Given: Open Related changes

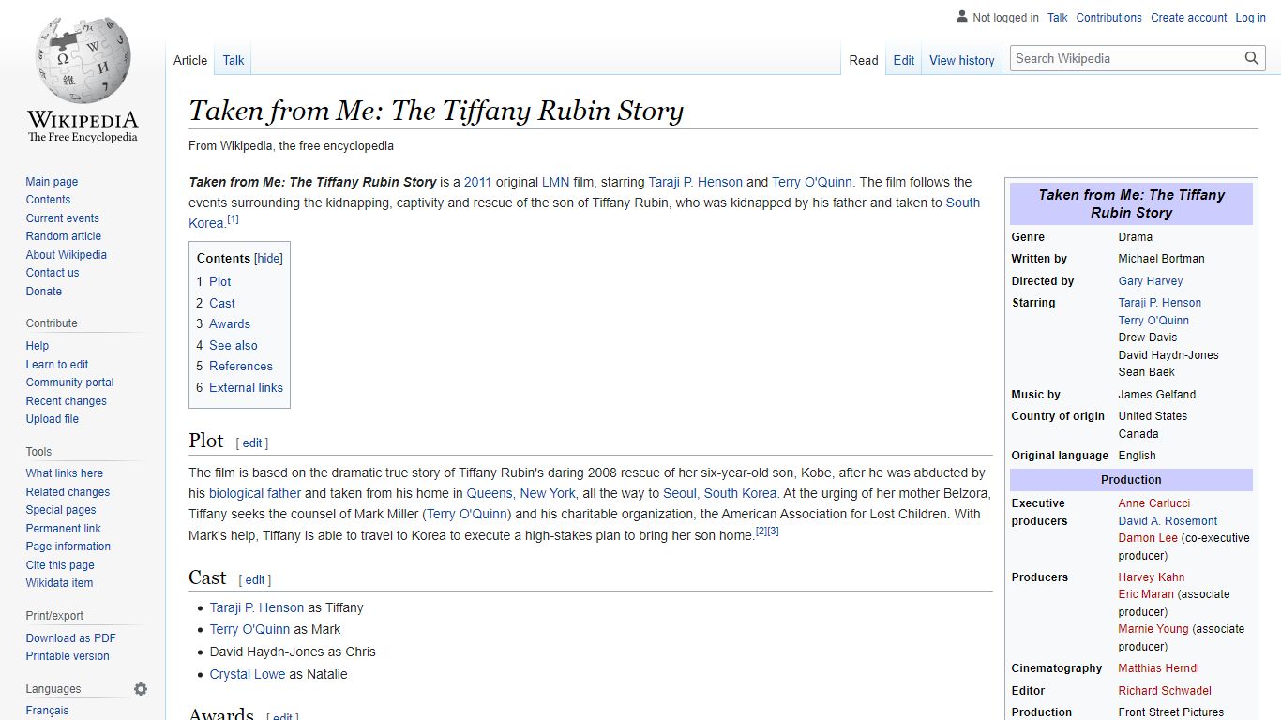Looking at the screenshot, I should pyautogui.click(x=68, y=492).
